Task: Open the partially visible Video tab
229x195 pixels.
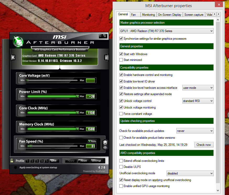Action: pyautogui.click(x=209, y=15)
